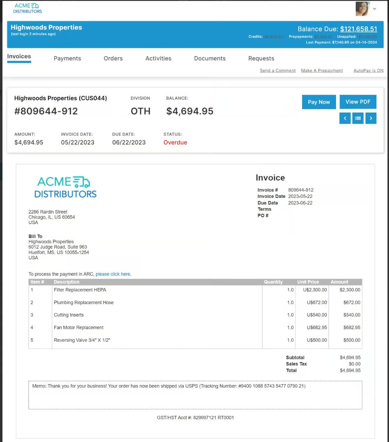Click the Send a Comment link
The image size is (389, 442).
click(x=278, y=70)
